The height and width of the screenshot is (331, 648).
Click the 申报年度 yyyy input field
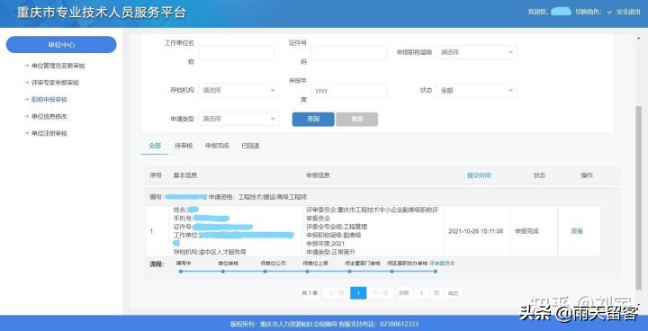pos(349,90)
